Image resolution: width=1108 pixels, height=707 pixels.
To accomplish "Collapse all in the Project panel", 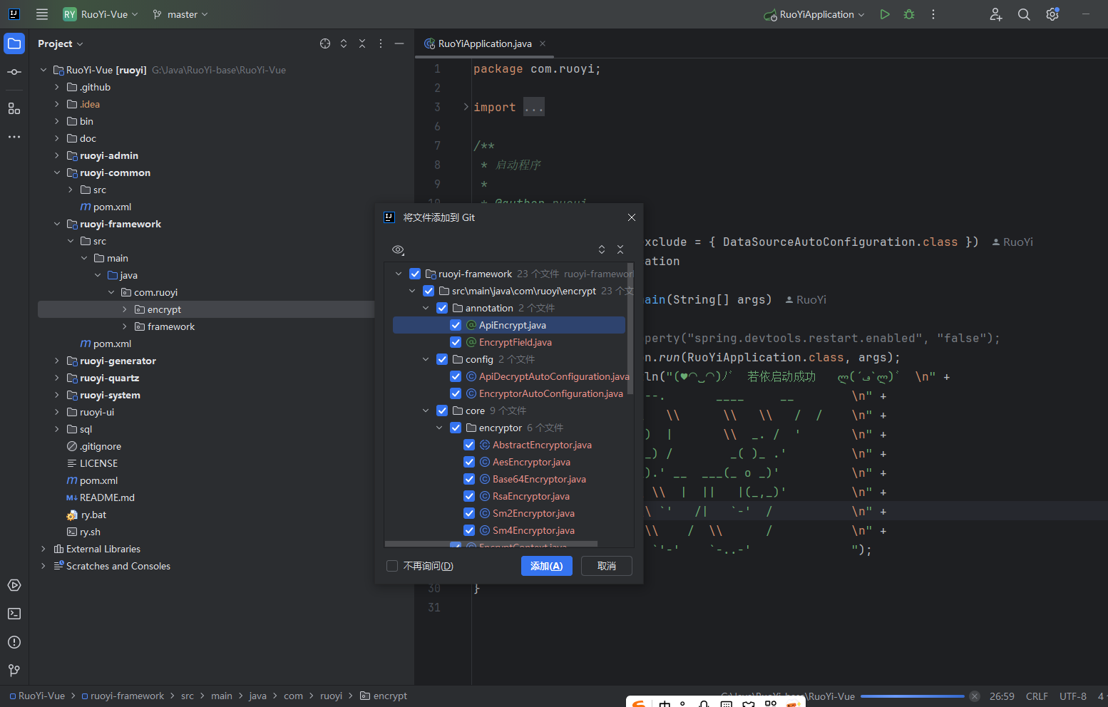I will pos(362,43).
